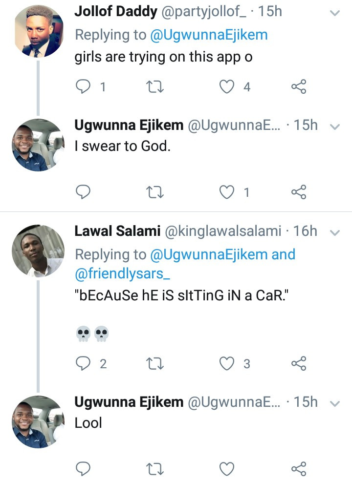Retweet Lawal Salami's sitting in a car tweet
The height and width of the screenshot is (483, 352).
154,363
